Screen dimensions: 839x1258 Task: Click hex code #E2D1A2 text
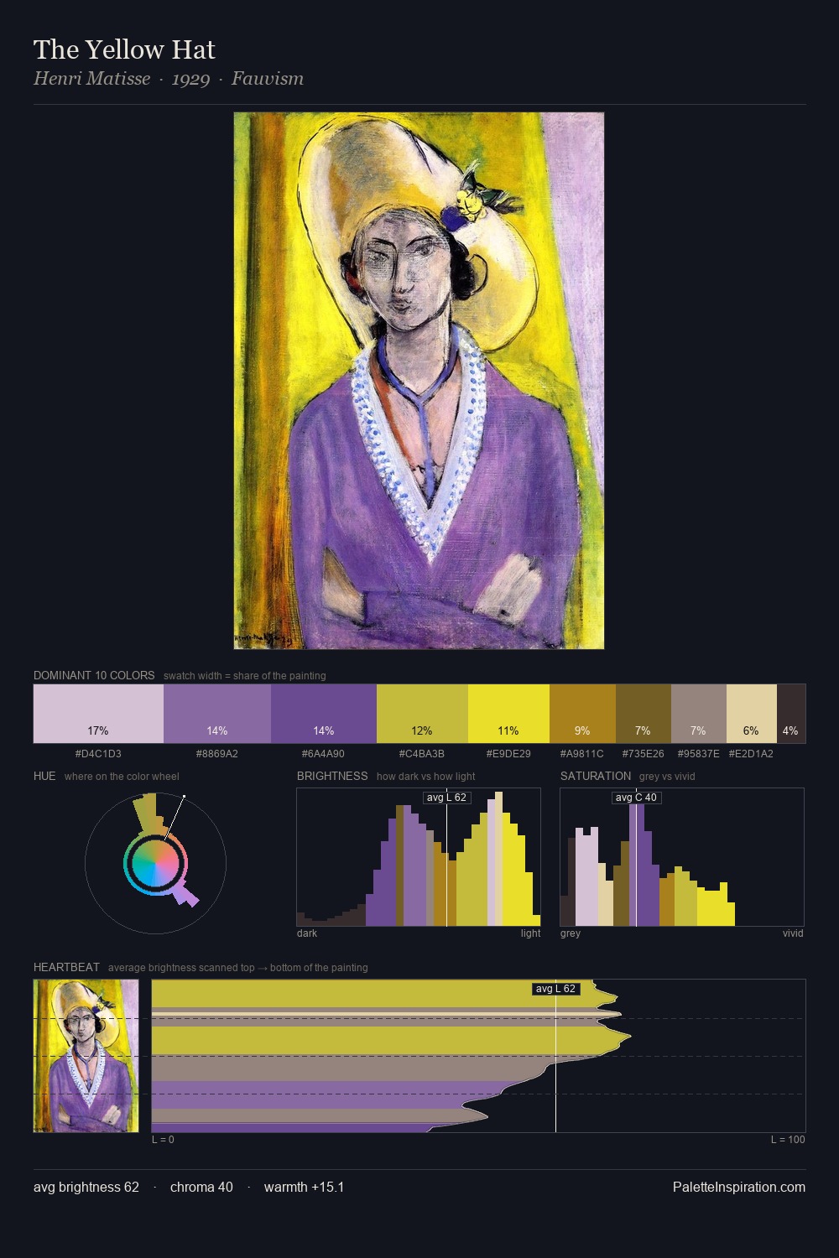[751, 753]
